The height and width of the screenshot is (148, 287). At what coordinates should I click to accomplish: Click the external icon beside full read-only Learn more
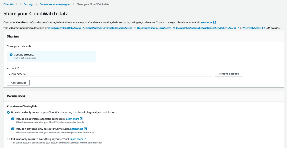tap(85, 139)
